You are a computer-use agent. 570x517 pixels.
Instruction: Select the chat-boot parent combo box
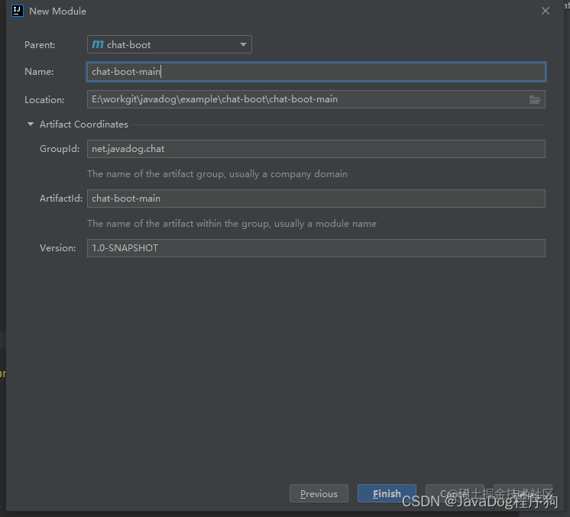click(x=170, y=44)
